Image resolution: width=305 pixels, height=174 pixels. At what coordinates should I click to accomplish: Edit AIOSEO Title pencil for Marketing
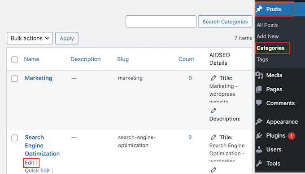point(213,78)
